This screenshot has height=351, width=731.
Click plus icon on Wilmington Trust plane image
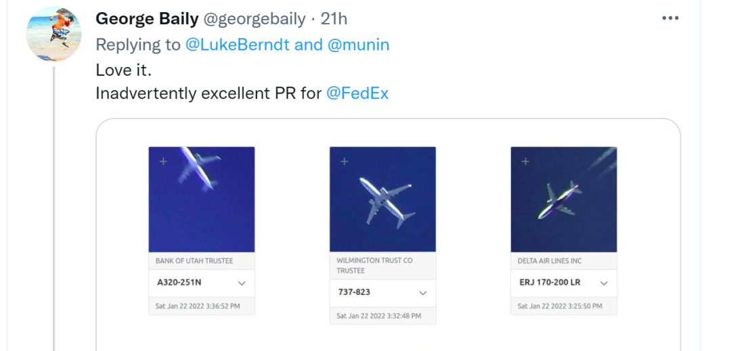coord(344,161)
